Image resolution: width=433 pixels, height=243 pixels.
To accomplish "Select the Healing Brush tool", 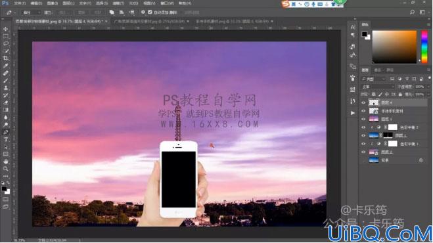I will (x=5, y=73).
